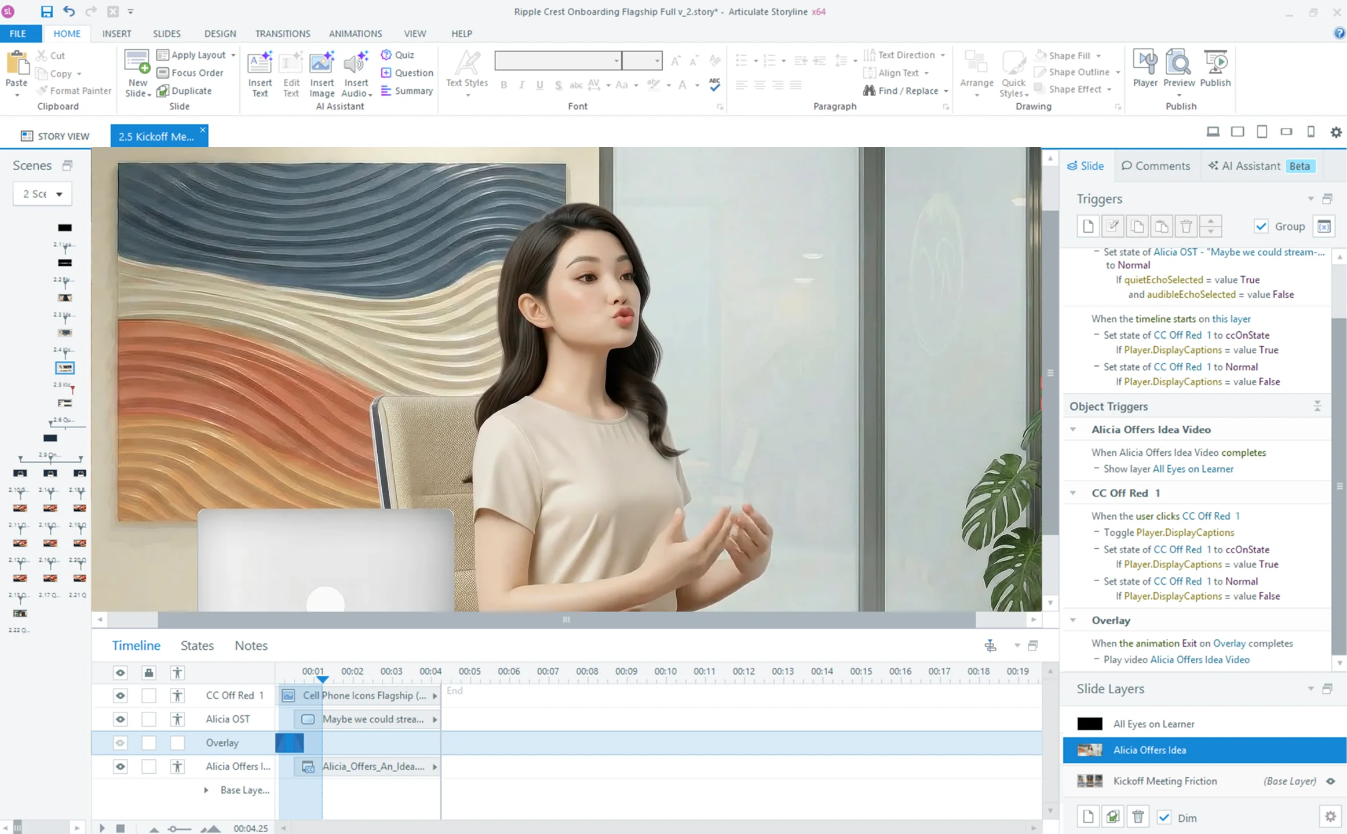Collapse the Alicia Offers Idea Video triggers

(x=1073, y=429)
